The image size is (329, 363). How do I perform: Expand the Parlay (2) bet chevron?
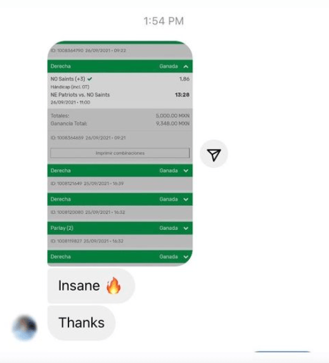coord(186,228)
